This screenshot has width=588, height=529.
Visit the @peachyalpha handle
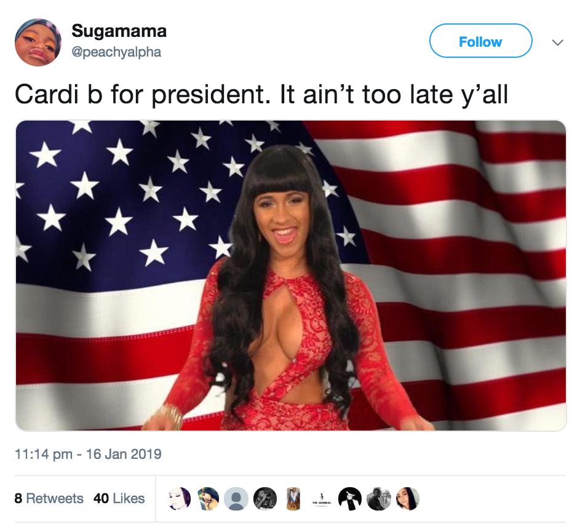click(116, 52)
